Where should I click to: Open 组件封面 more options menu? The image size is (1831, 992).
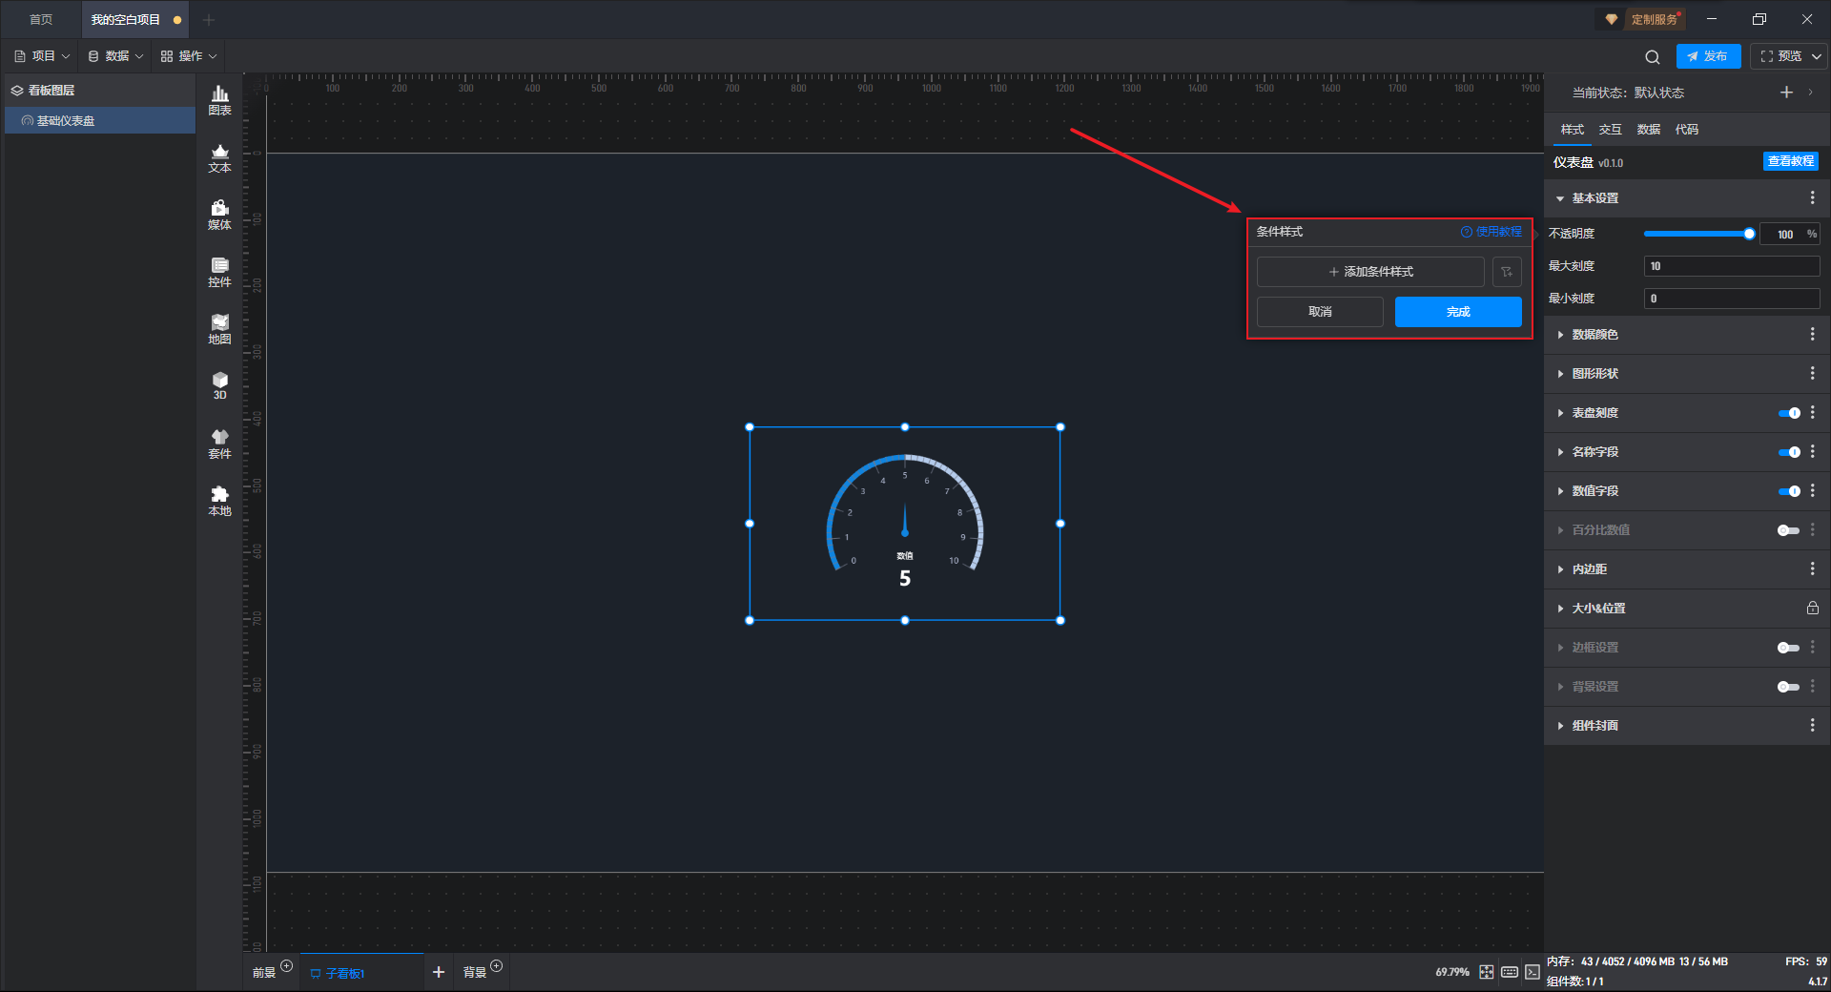1812,725
